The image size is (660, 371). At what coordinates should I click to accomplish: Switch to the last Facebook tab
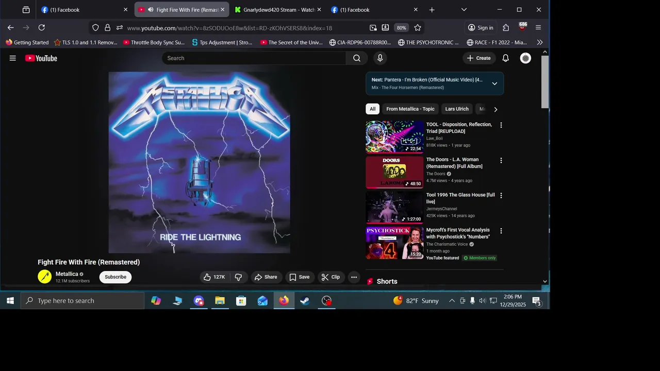click(x=374, y=10)
